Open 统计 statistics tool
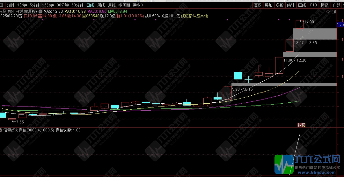 291,5
